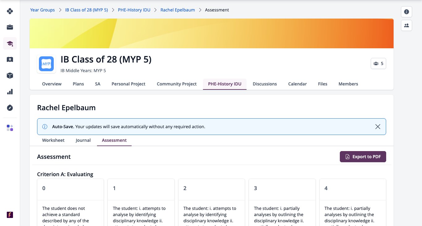This screenshot has height=226, width=422.
Task: Open the Discussions tab
Action: 265,84
